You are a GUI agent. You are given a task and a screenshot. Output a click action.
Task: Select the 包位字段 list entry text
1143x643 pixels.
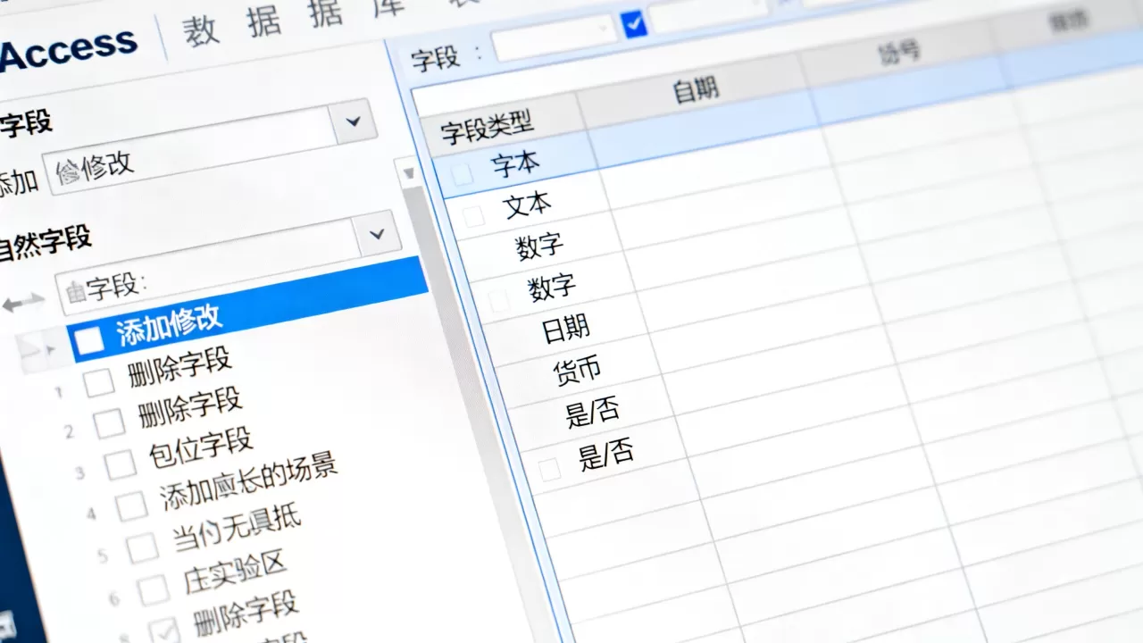click(x=200, y=449)
